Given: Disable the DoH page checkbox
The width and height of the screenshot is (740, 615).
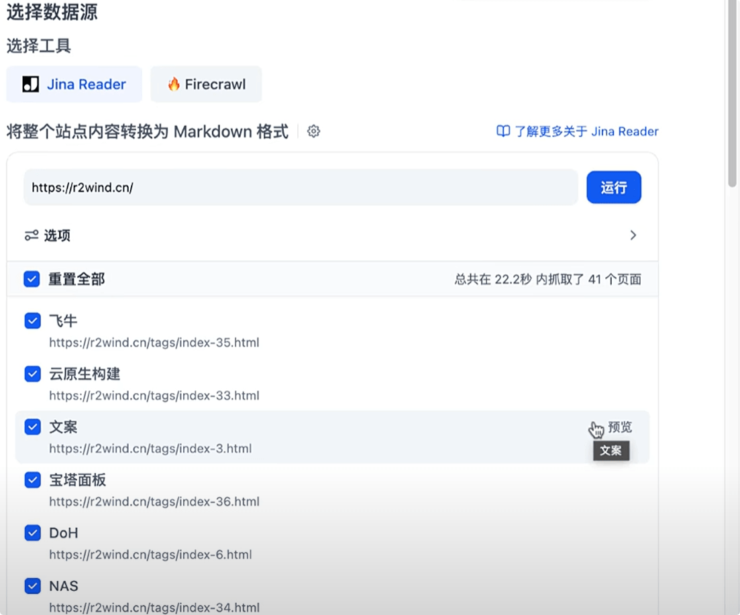Looking at the screenshot, I should (32, 533).
